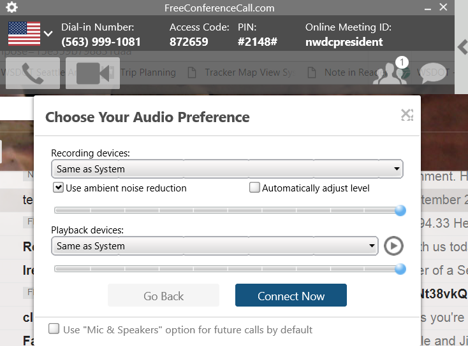Minimize the FreeConferenceCall.com window
This screenshot has height=346, width=468.
point(428,8)
